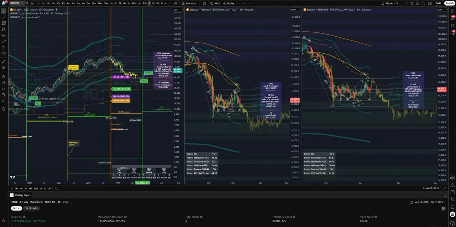This screenshot has height=227, width=456.
Task: Select the 1m chart interval
Action: (x=68, y=3)
